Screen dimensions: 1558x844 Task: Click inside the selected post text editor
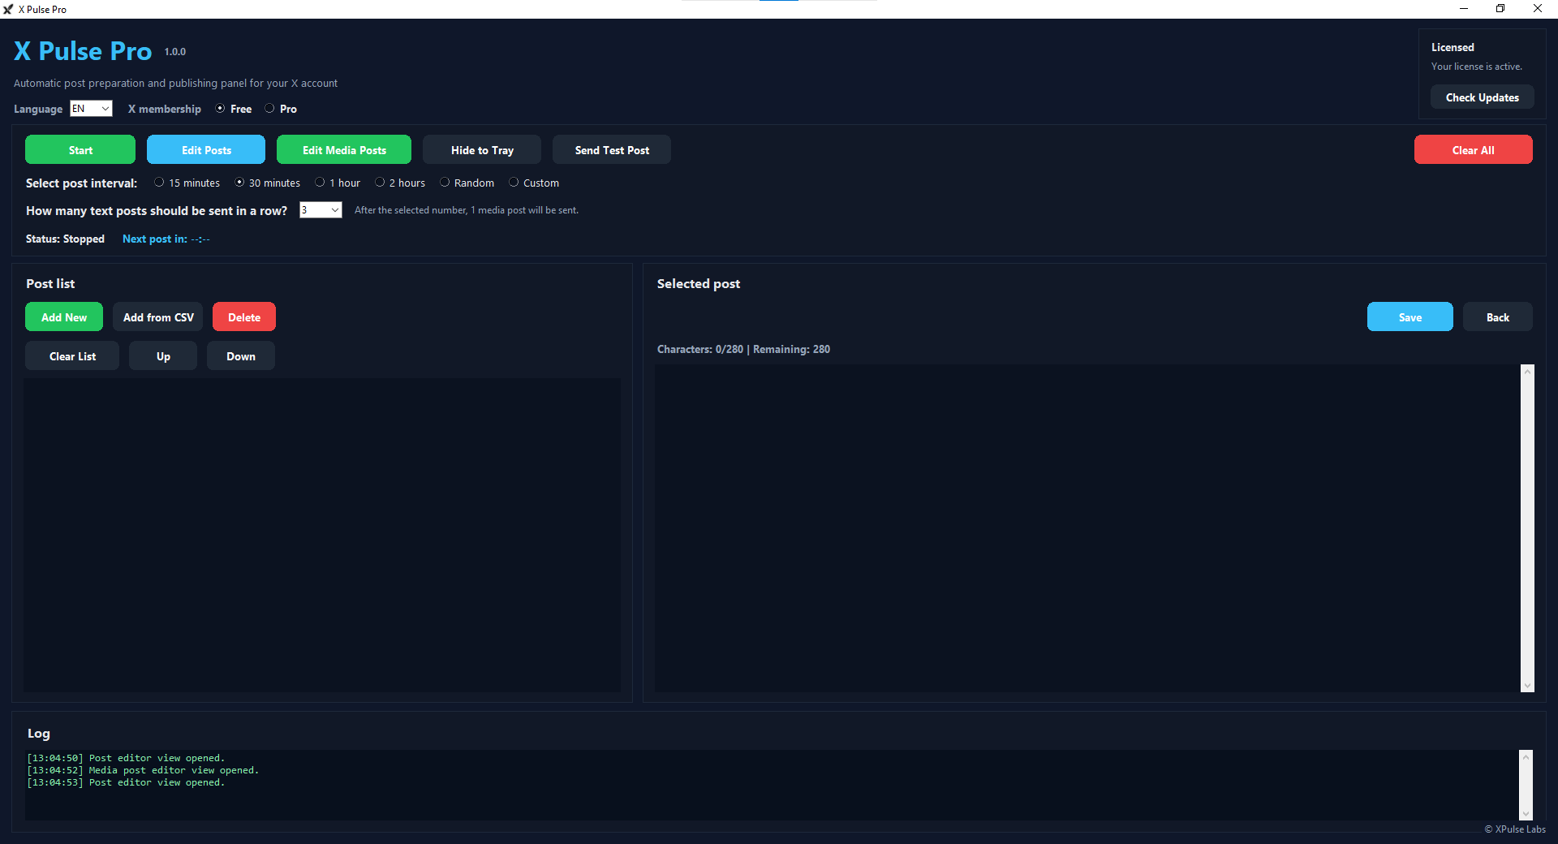tap(1087, 528)
